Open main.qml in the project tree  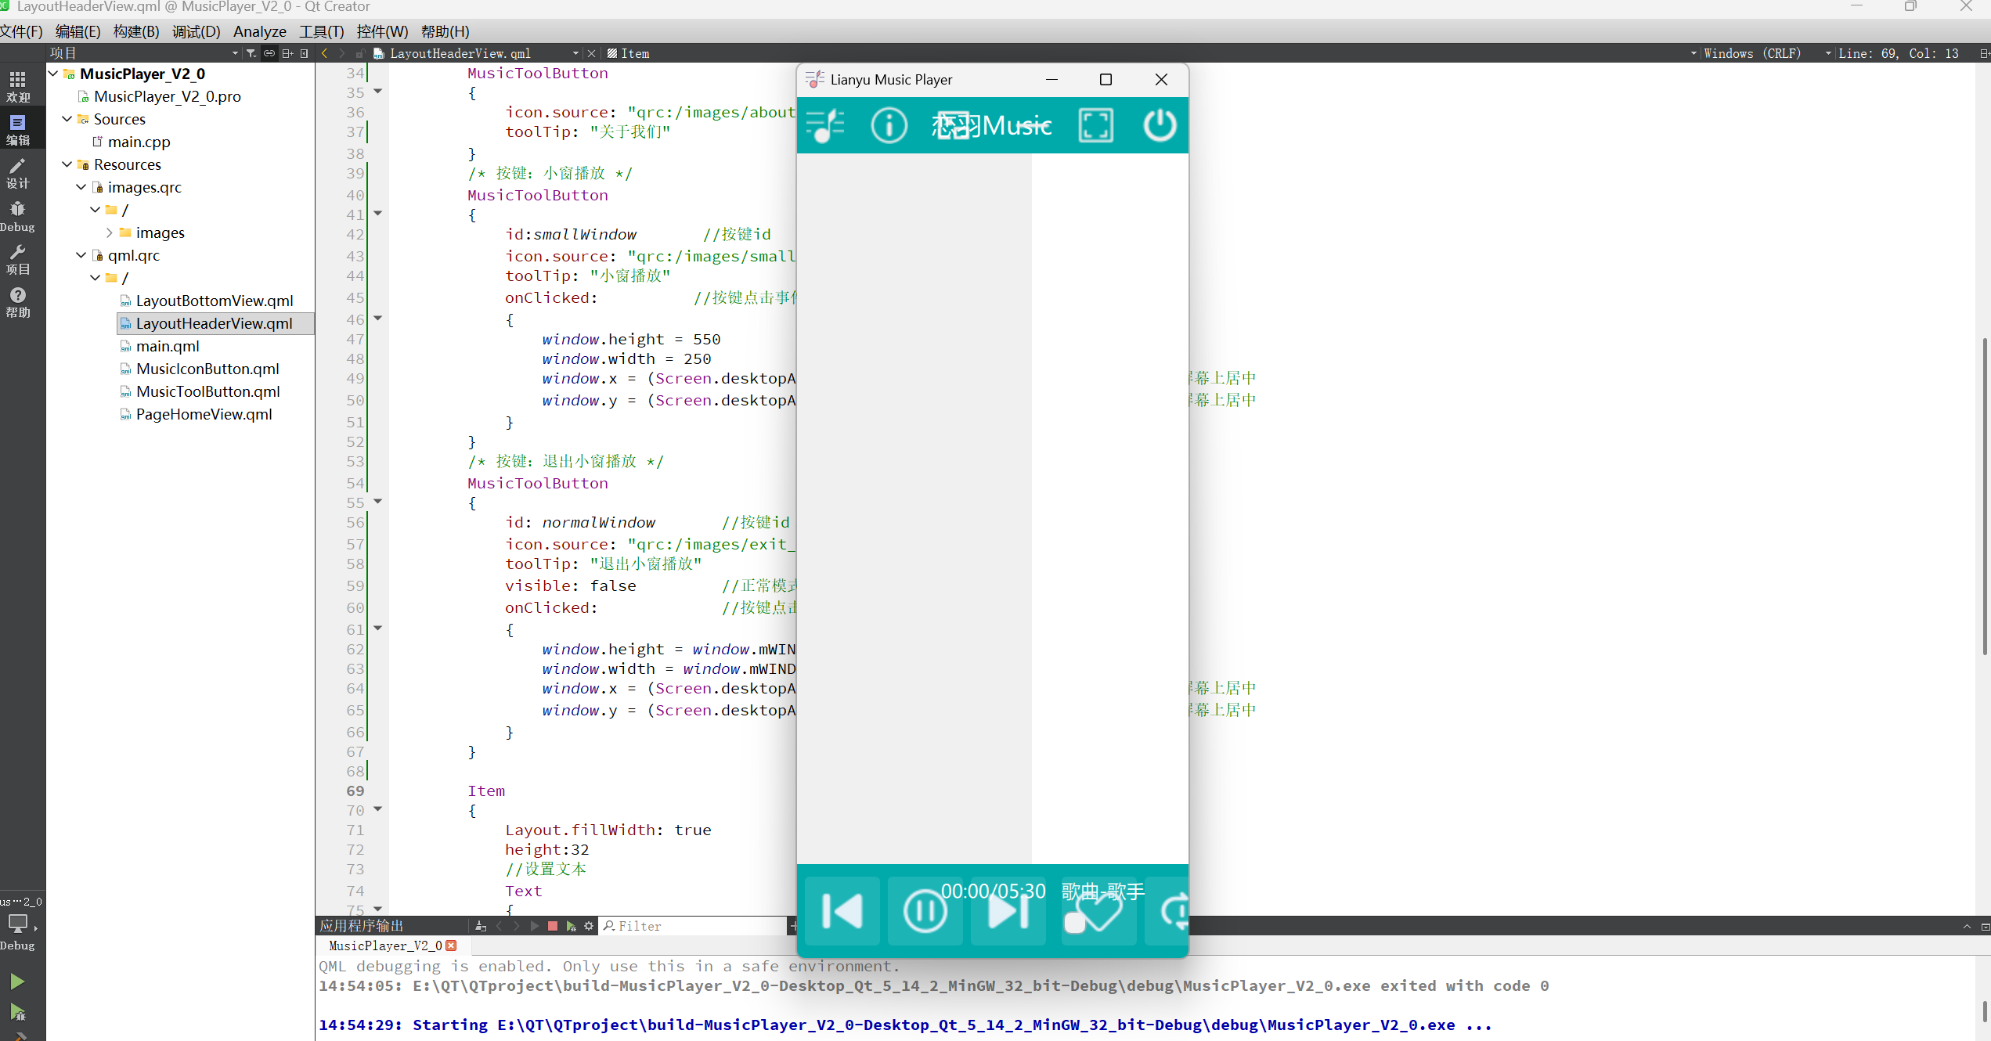click(x=168, y=346)
